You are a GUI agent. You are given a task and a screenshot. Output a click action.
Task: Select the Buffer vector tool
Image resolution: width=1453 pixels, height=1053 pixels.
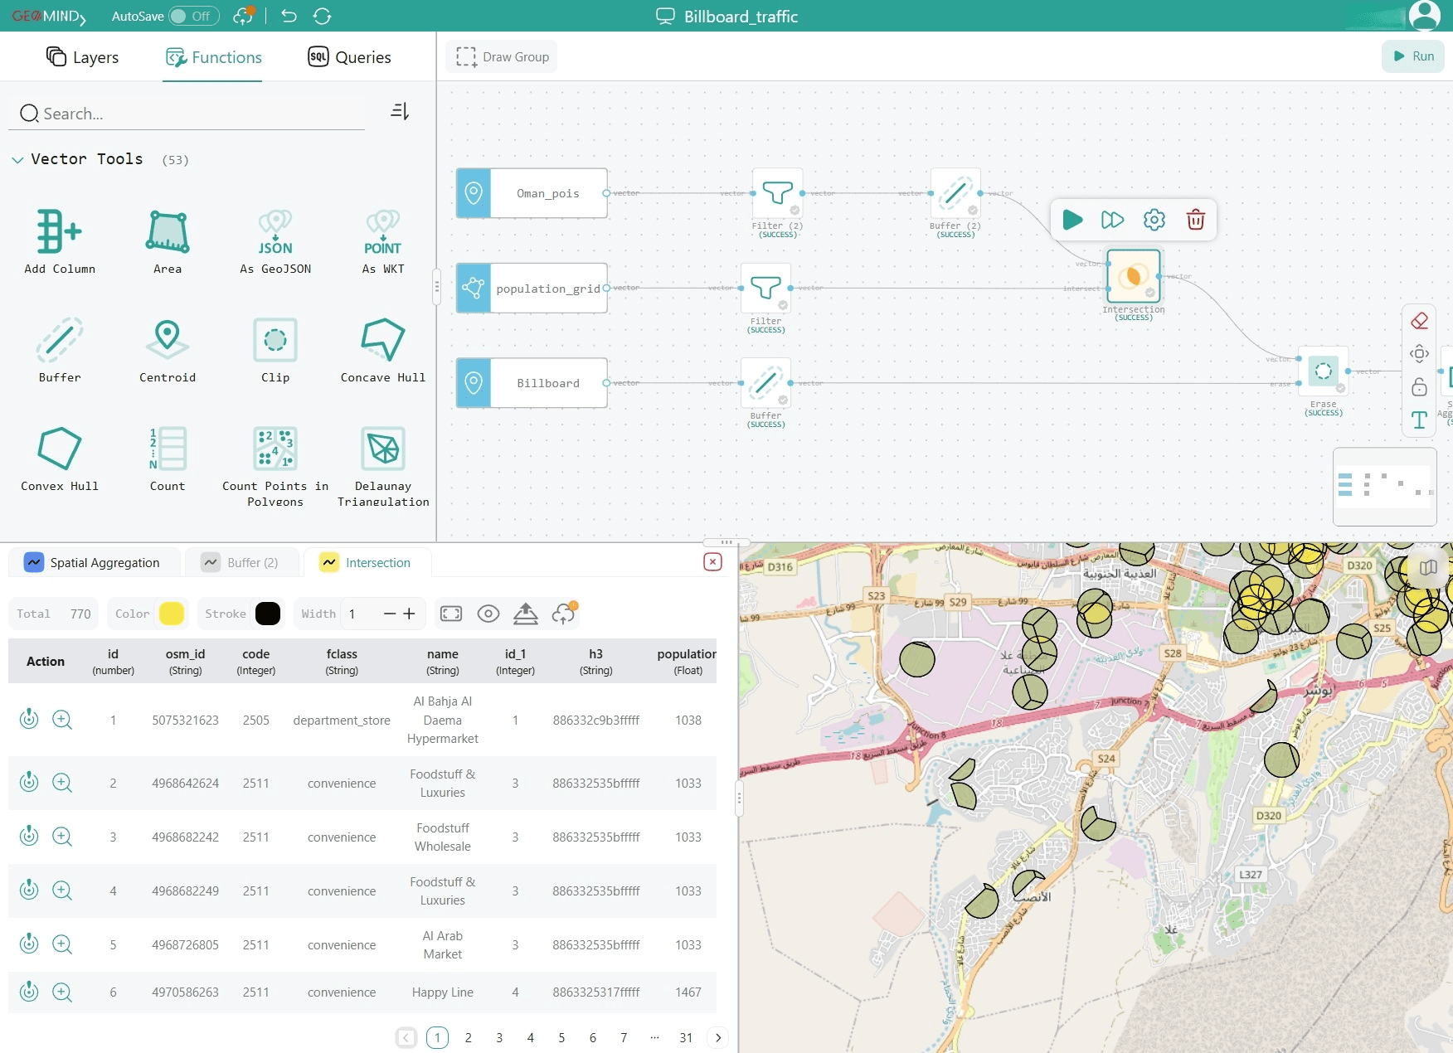[60, 342]
